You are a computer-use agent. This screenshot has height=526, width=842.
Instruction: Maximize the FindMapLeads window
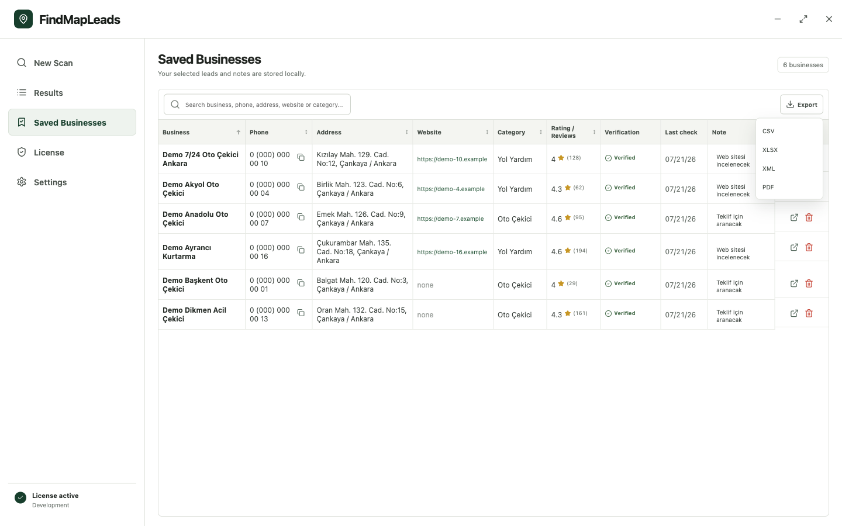[x=803, y=19]
